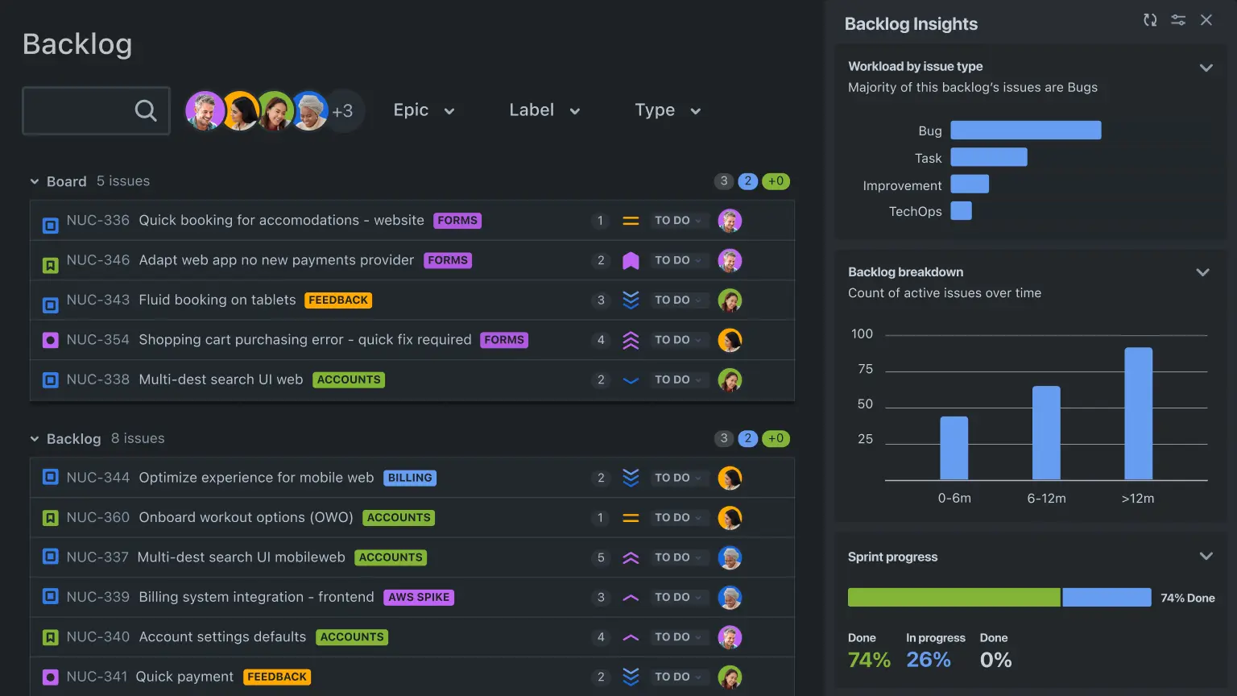1237x696 pixels.
Task: Click the search magnifier icon
Action: pyautogui.click(x=146, y=110)
